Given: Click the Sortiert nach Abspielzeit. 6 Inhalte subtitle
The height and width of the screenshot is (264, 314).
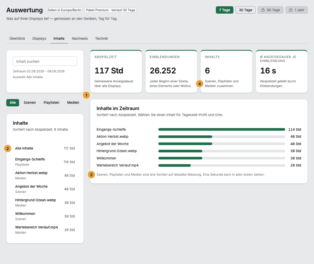Looking at the screenshot, I should click(40, 129).
